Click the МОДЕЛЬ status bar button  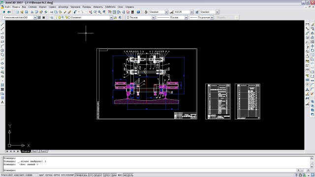tap(128, 175)
